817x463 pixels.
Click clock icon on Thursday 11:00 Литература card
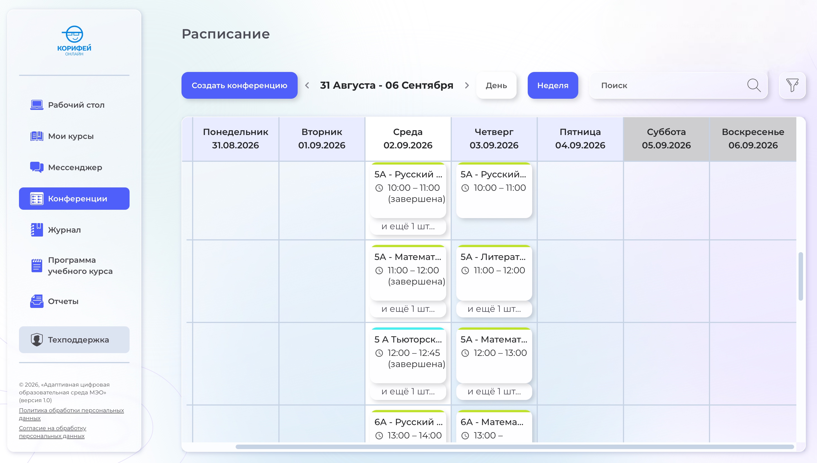click(465, 271)
